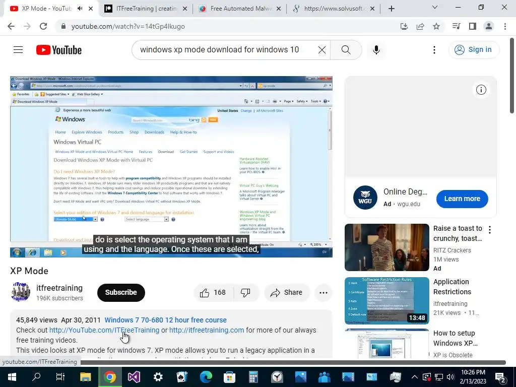
Task: Open the Windows Start menu
Action: click(x=12, y=377)
